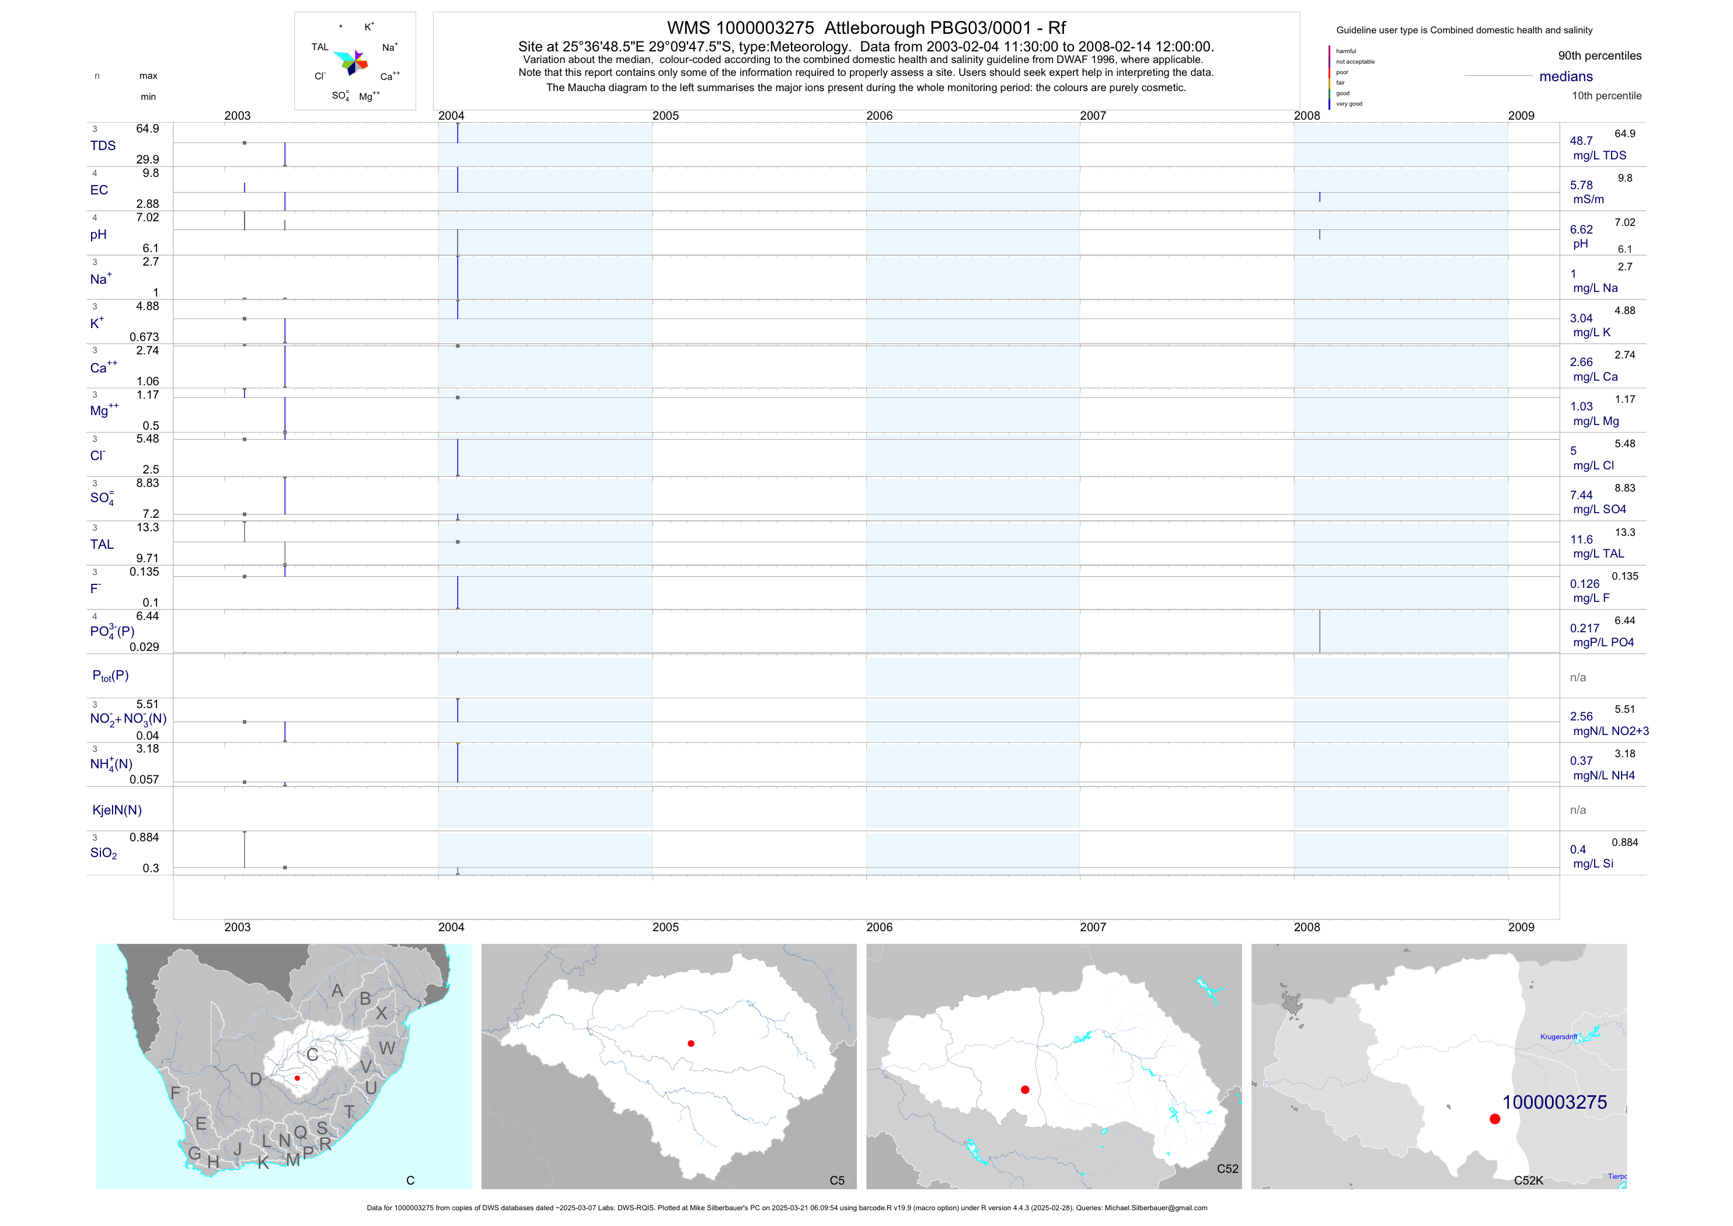The width and height of the screenshot is (1733, 1226).
Task: Click the 1000003275 site label on map
Action: pos(1554,1102)
